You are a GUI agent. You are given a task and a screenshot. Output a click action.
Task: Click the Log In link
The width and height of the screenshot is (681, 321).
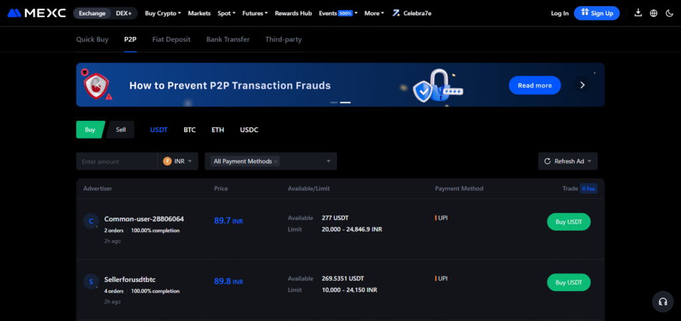point(559,13)
